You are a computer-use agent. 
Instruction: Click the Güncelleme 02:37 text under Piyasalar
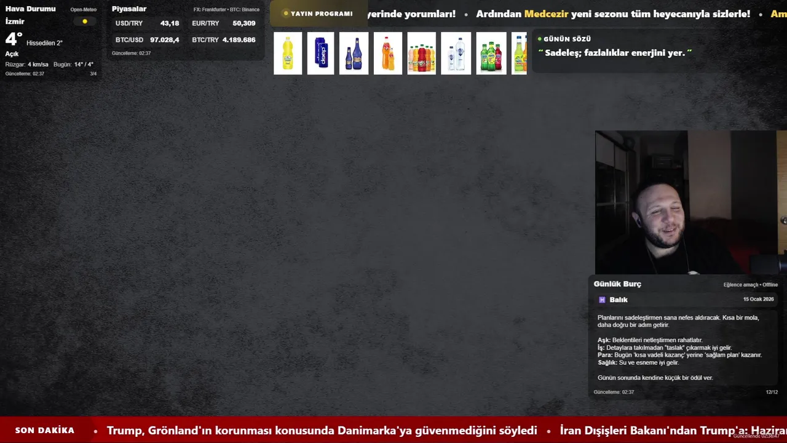pos(131,53)
